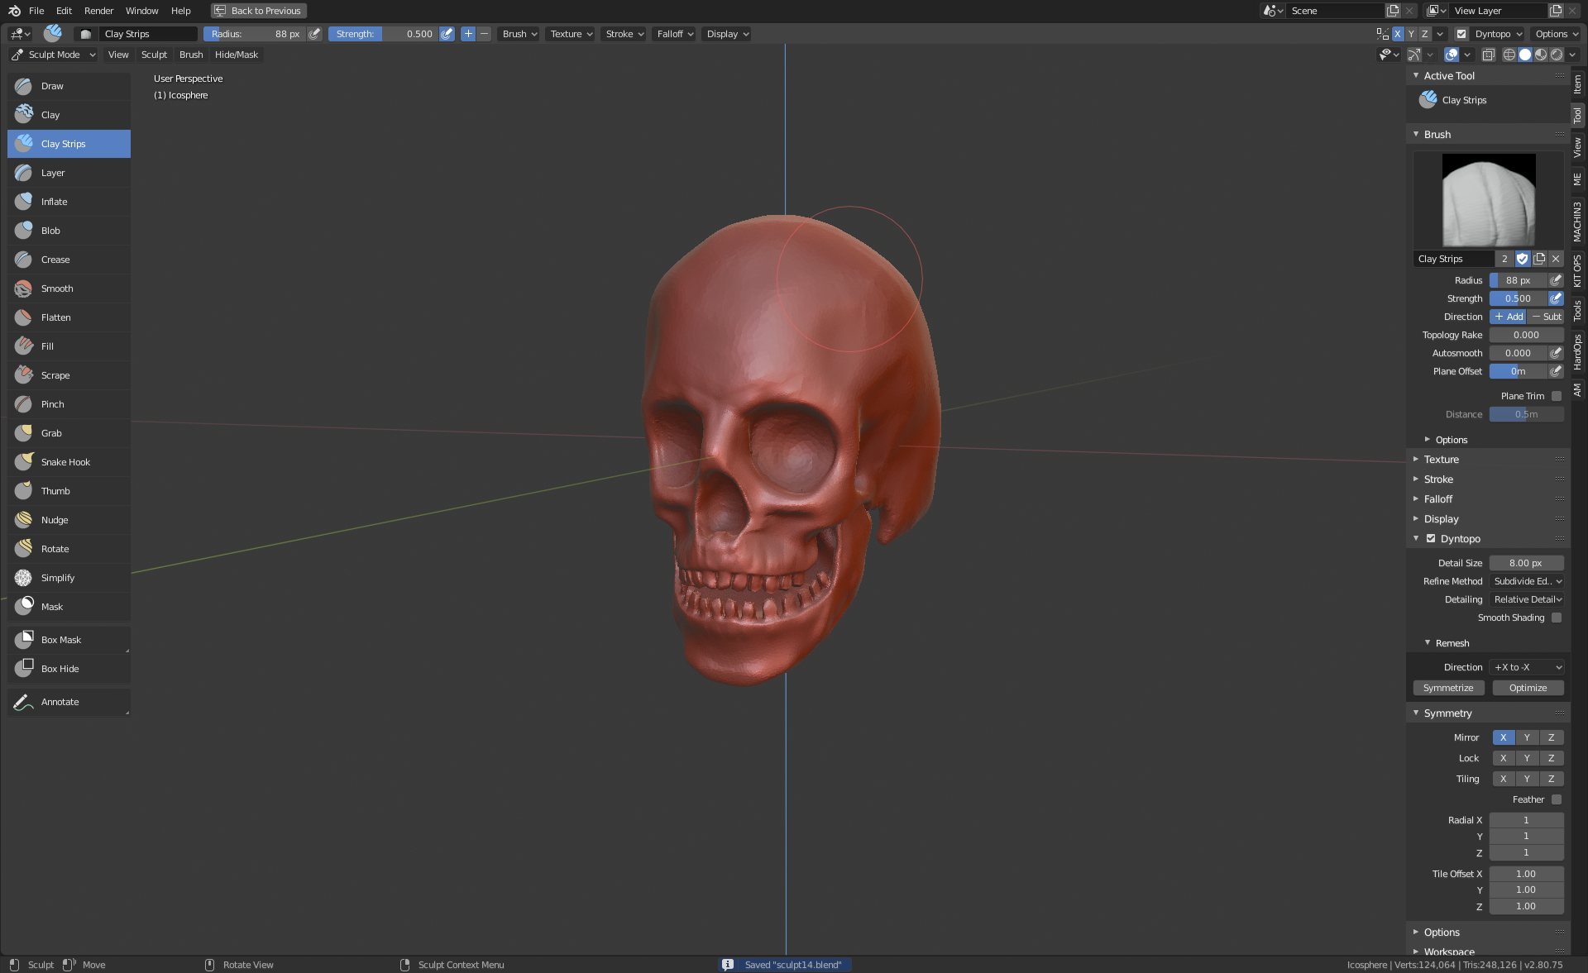Click Back to Previous button

click(259, 11)
